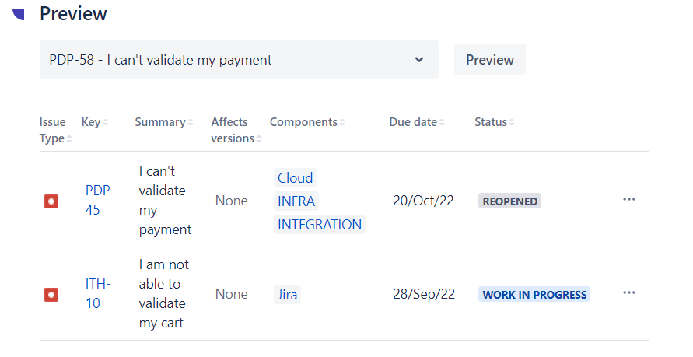Click the bug icon for PDP-45
This screenshot has height=357, width=693.
[x=51, y=201]
